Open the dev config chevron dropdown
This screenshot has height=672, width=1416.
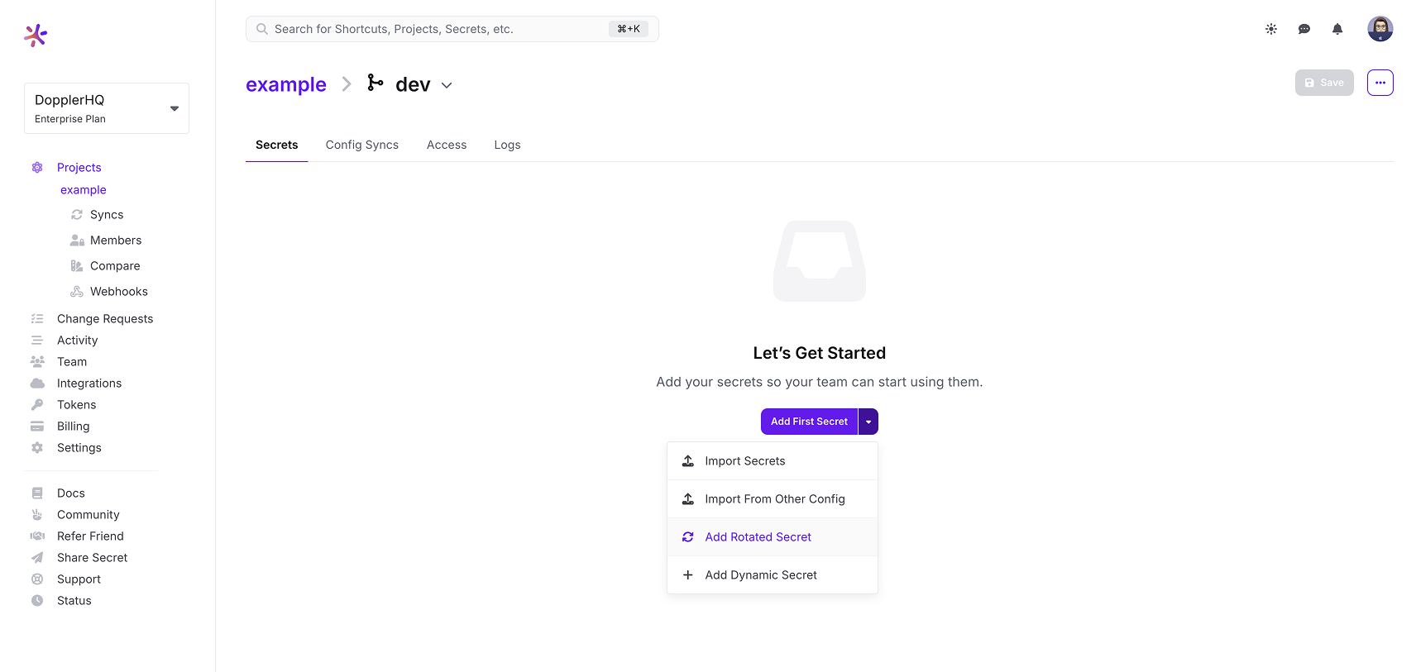pos(447,85)
